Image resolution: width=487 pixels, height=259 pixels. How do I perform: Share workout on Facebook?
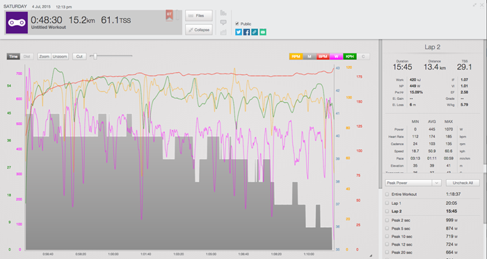[x=246, y=32]
